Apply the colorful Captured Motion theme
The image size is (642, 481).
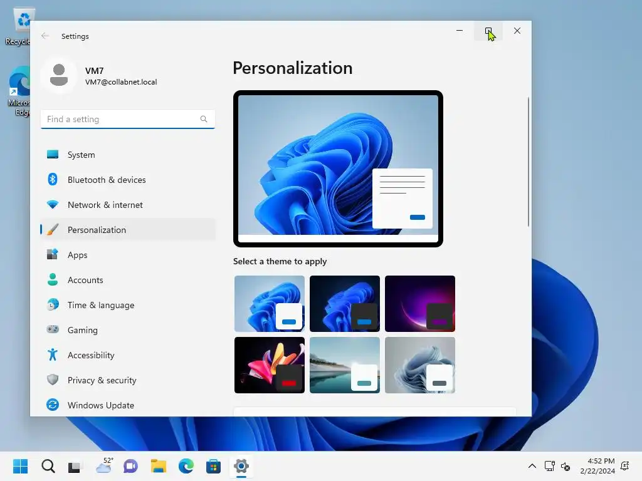pyautogui.click(x=270, y=365)
